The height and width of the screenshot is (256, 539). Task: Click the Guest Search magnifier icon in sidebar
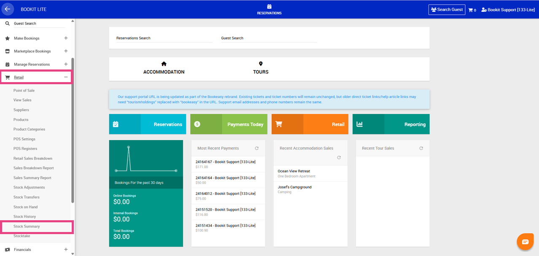pos(7,24)
